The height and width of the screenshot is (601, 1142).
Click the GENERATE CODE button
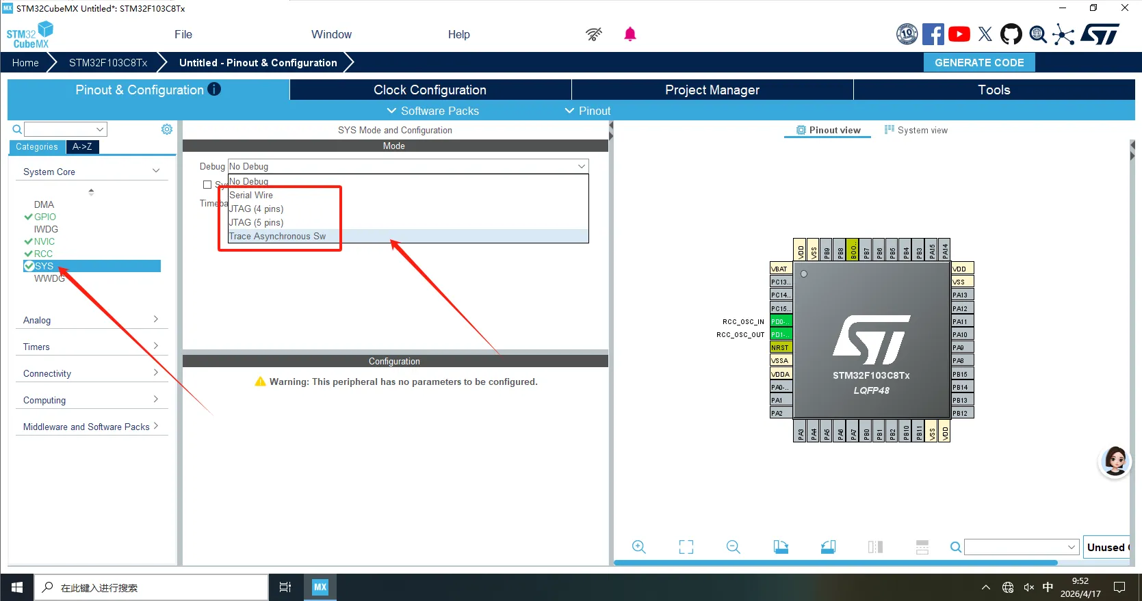pos(978,62)
